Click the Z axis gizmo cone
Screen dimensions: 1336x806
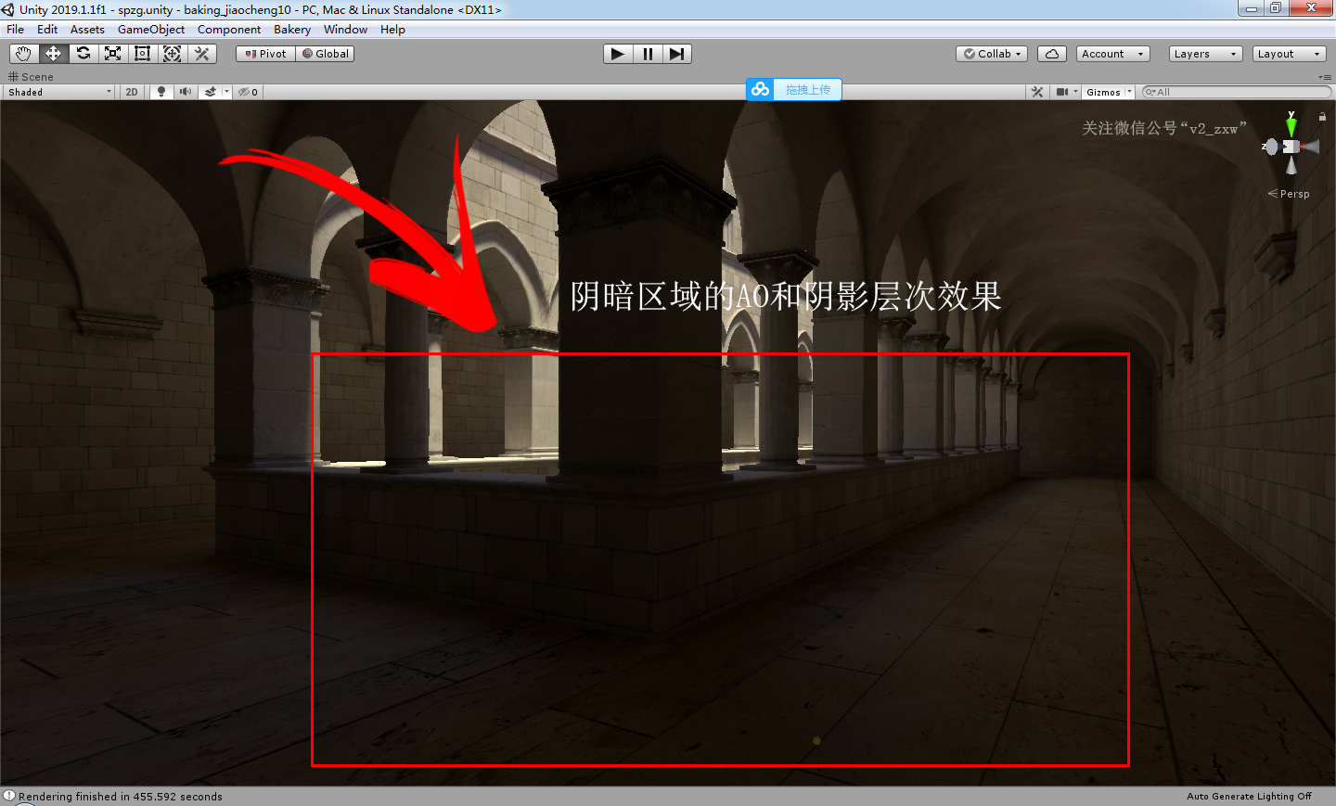click(1272, 147)
